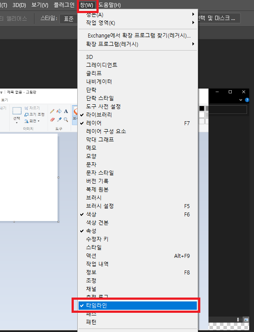Select the 브러시 menu item

138,198
